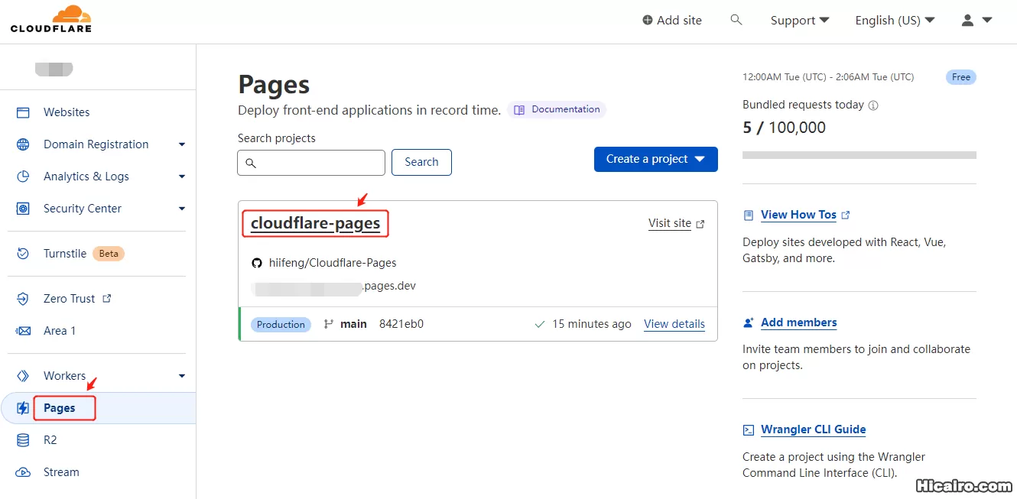Expand the Analytics & Logs section
Viewport: 1017px width, 499px height.
(x=181, y=176)
